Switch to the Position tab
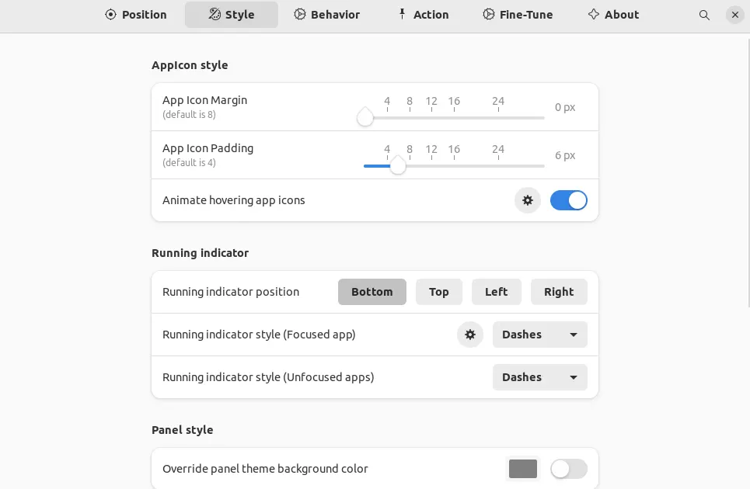Viewport: 750px width, 489px height. 136,15
